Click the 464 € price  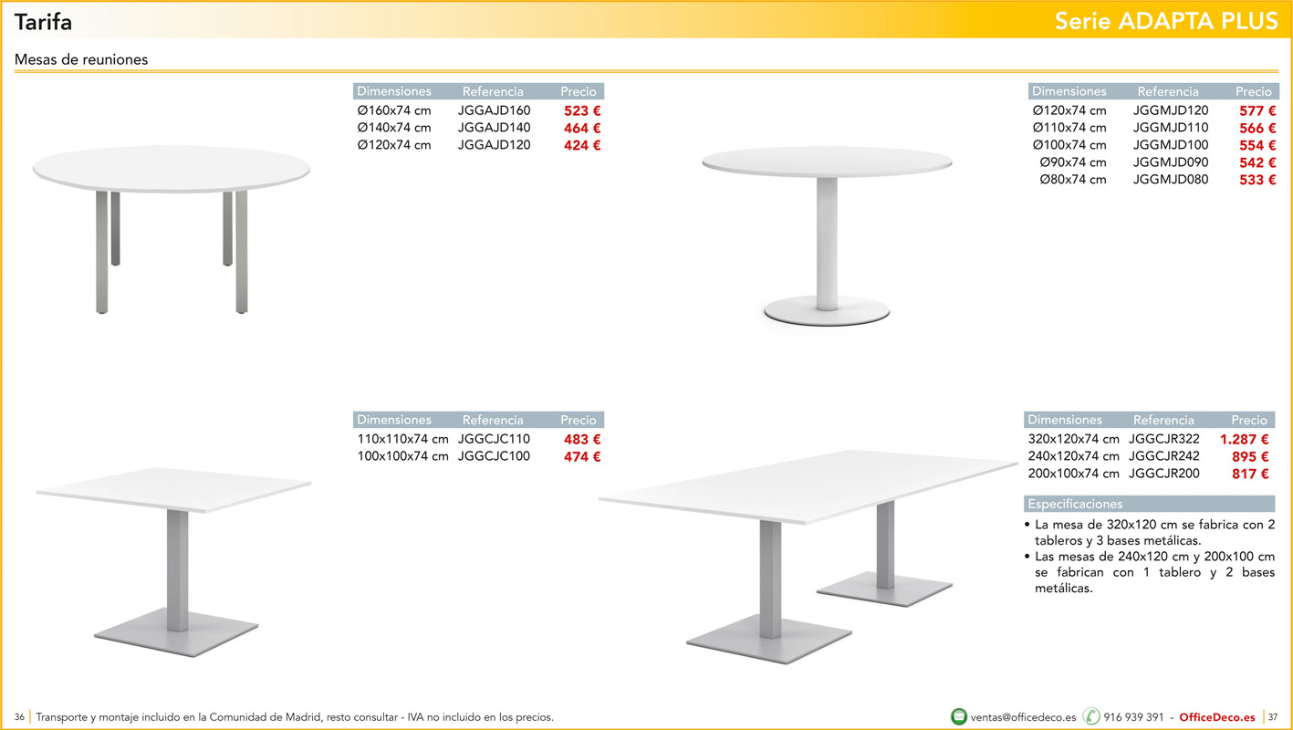pyautogui.click(x=582, y=129)
